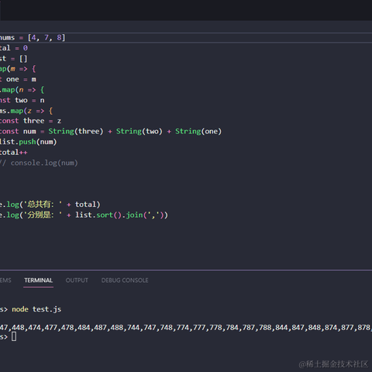Image resolution: width=372 pixels, height=372 pixels.
Task: Switch to the TERMINAL tab
Action: tap(38, 281)
